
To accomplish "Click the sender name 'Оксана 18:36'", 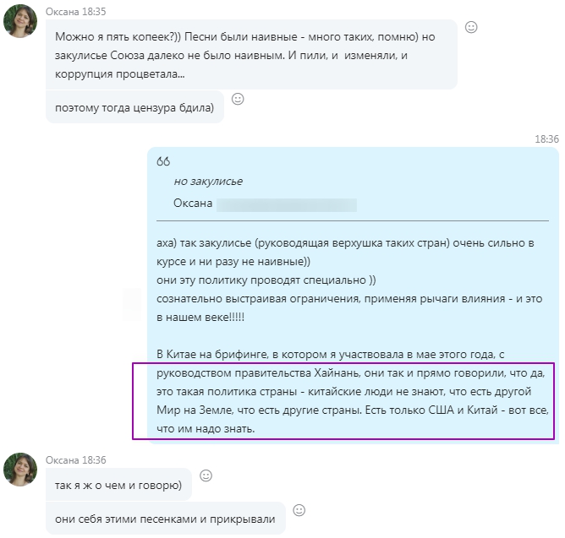I will pos(75,460).
